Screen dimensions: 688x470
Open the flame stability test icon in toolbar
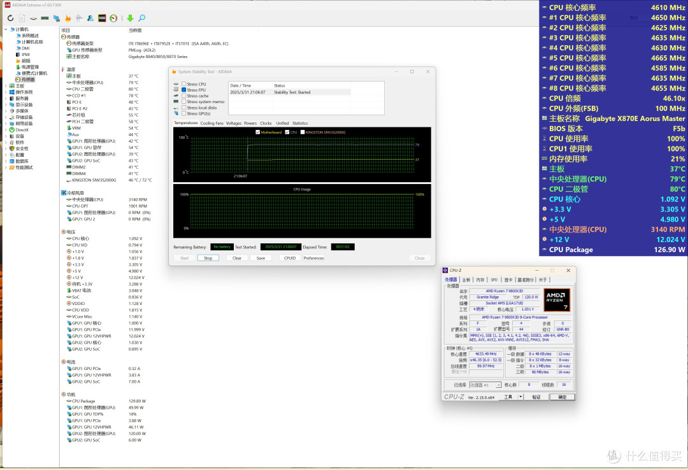[x=68, y=18]
